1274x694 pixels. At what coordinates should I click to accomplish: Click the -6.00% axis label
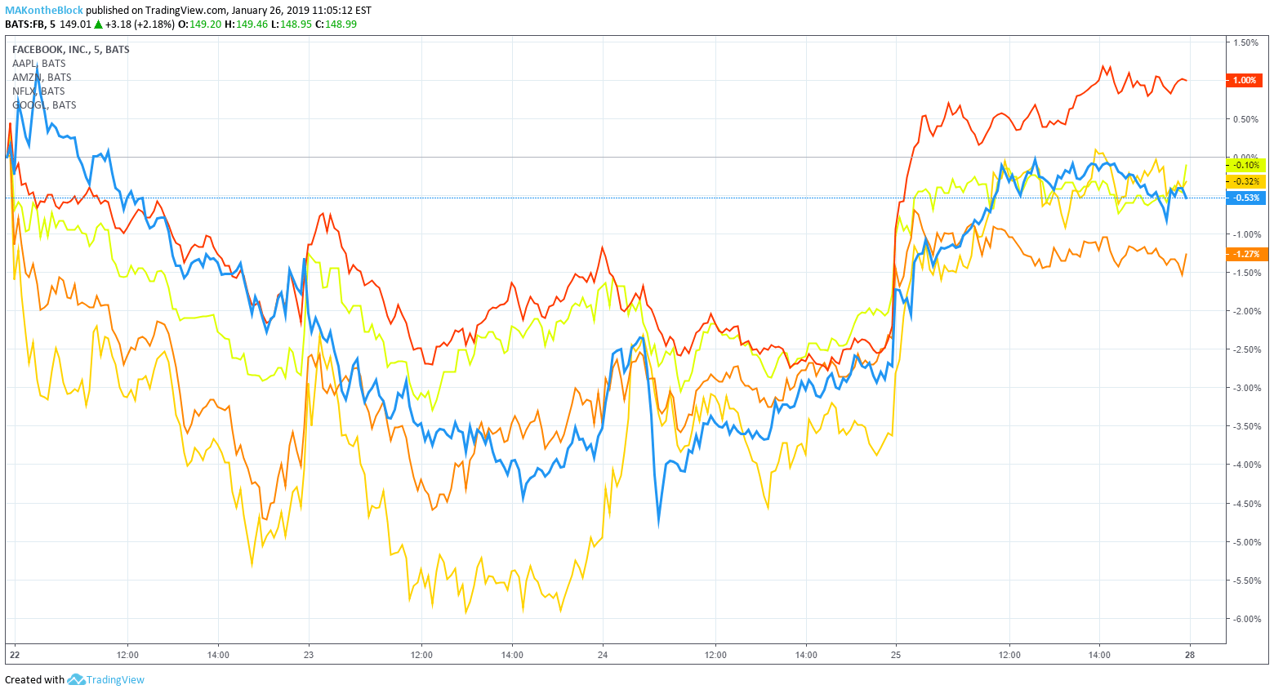click(x=1246, y=619)
